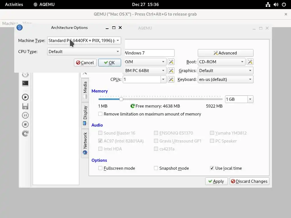
Task: Open the CPU Type dropdown
Action: (x=84, y=52)
